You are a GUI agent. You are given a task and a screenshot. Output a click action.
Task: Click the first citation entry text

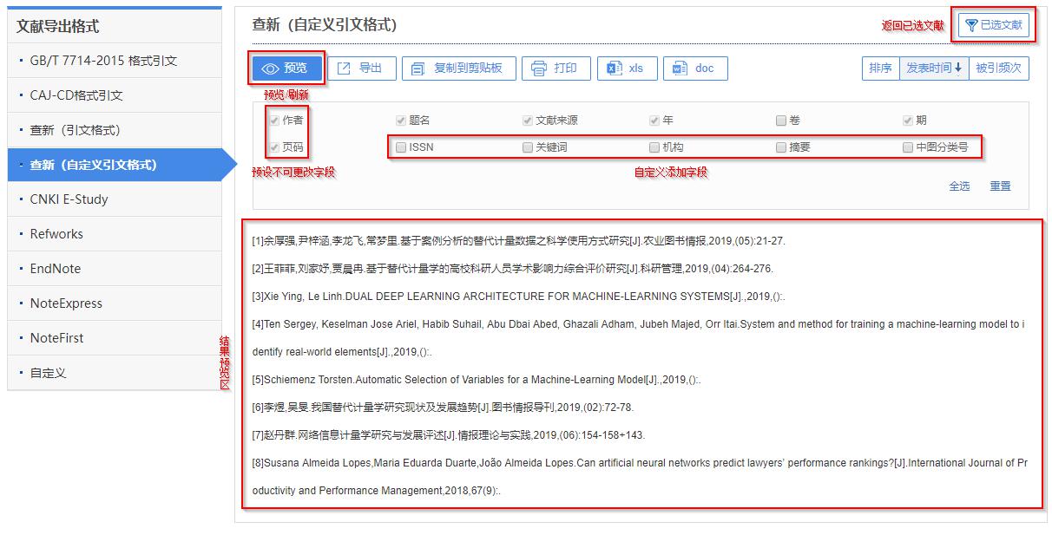(x=518, y=241)
